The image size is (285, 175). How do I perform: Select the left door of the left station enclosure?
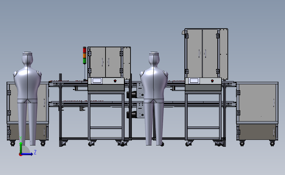(98, 62)
